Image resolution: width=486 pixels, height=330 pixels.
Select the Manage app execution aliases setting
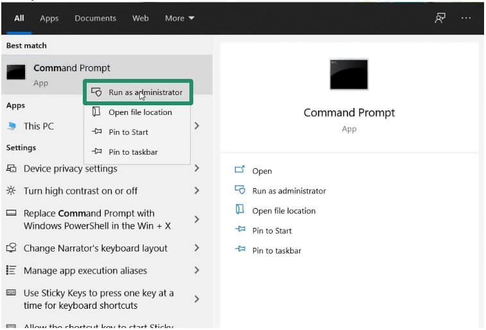click(85, 270)
